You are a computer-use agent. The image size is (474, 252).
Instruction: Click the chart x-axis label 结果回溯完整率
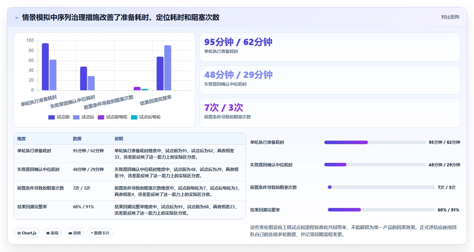156,100
